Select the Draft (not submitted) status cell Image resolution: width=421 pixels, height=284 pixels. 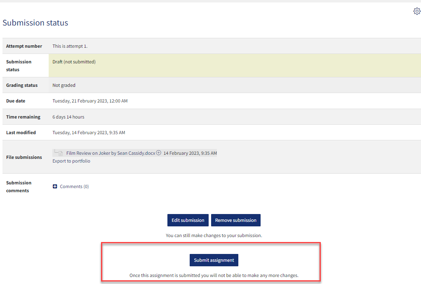click(74, 62)
